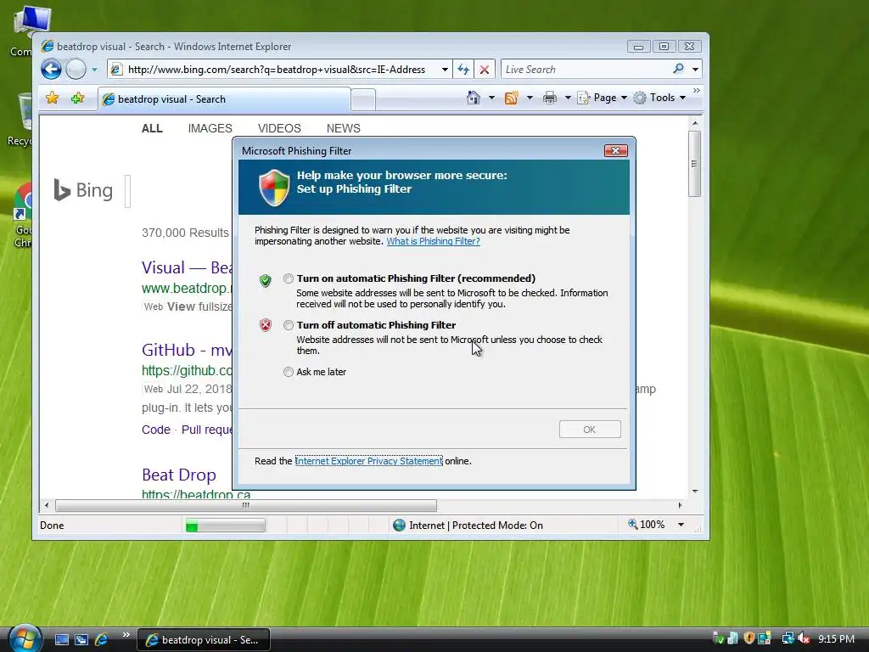869x652 pixels.
Task: Open the Page menu
Action: pyautogui.click(x=603, y=98)
